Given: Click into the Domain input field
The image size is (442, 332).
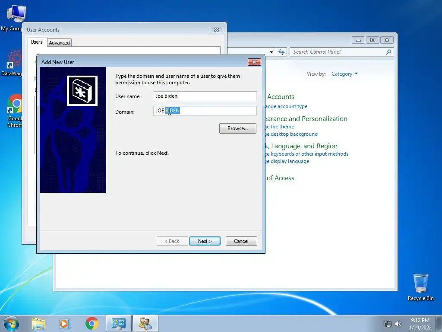Looking at the screenshot, I should [205, 111].
